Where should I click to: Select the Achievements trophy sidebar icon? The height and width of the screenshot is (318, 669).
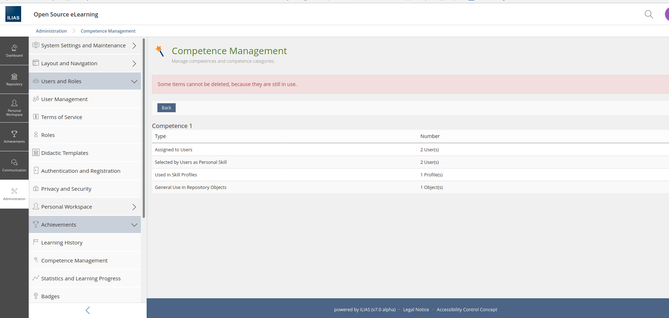[x=14, y=137]
